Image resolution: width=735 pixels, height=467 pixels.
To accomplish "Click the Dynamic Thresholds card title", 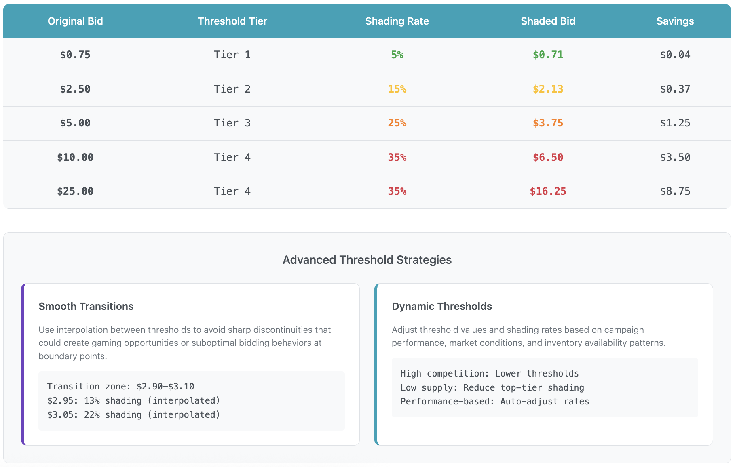I will (x=442, y=306).
